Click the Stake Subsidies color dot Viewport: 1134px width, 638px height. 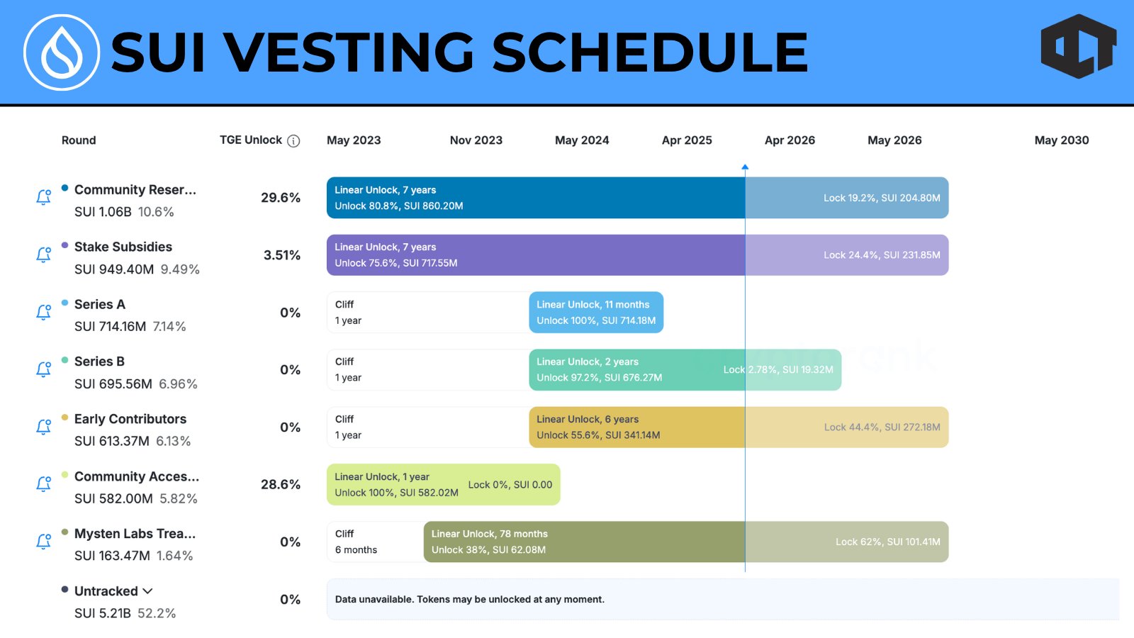[65, 245]
